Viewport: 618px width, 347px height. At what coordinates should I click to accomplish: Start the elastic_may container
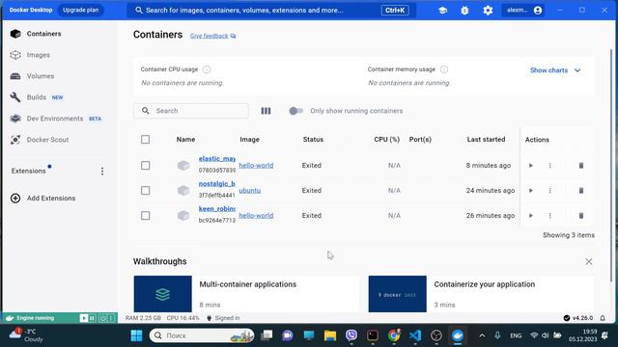click(x=531, y=166)
